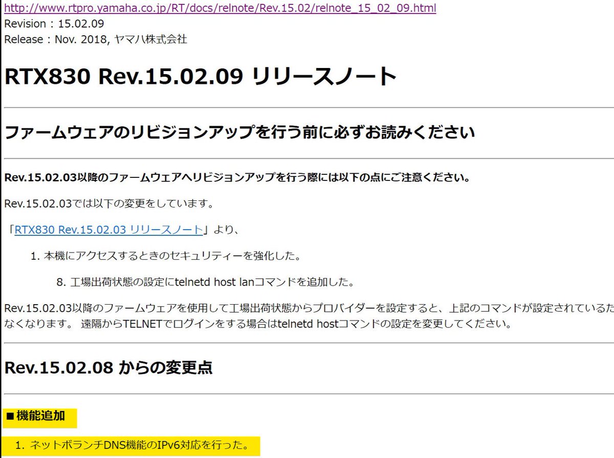The width and height of the screenshot is (614, 458).
Task: Click the heading 'RTX830 Rev.15.02.09 リリースノート'
Action: coord(201,76)
